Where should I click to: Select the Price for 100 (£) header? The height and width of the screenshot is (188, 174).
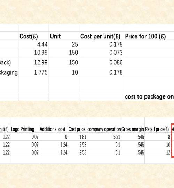149,36
